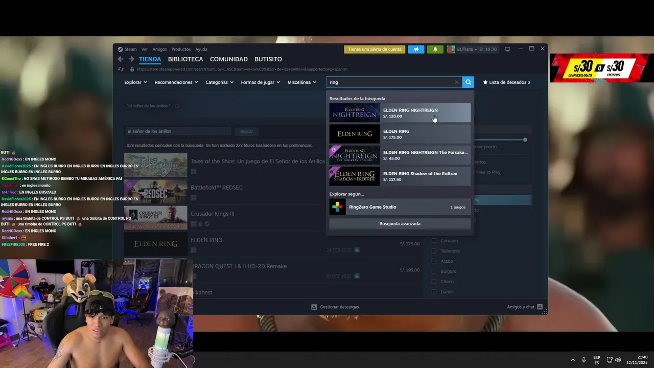Click the Gestionar descargas download icon

click(314, 307)
